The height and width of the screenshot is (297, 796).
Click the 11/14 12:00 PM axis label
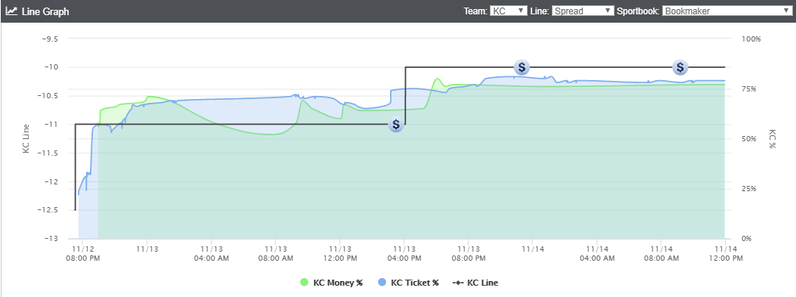[x=726, y=253]
